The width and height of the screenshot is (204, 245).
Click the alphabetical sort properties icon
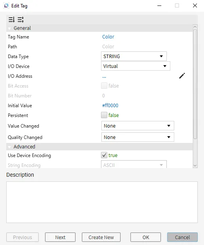coord(21,20)
